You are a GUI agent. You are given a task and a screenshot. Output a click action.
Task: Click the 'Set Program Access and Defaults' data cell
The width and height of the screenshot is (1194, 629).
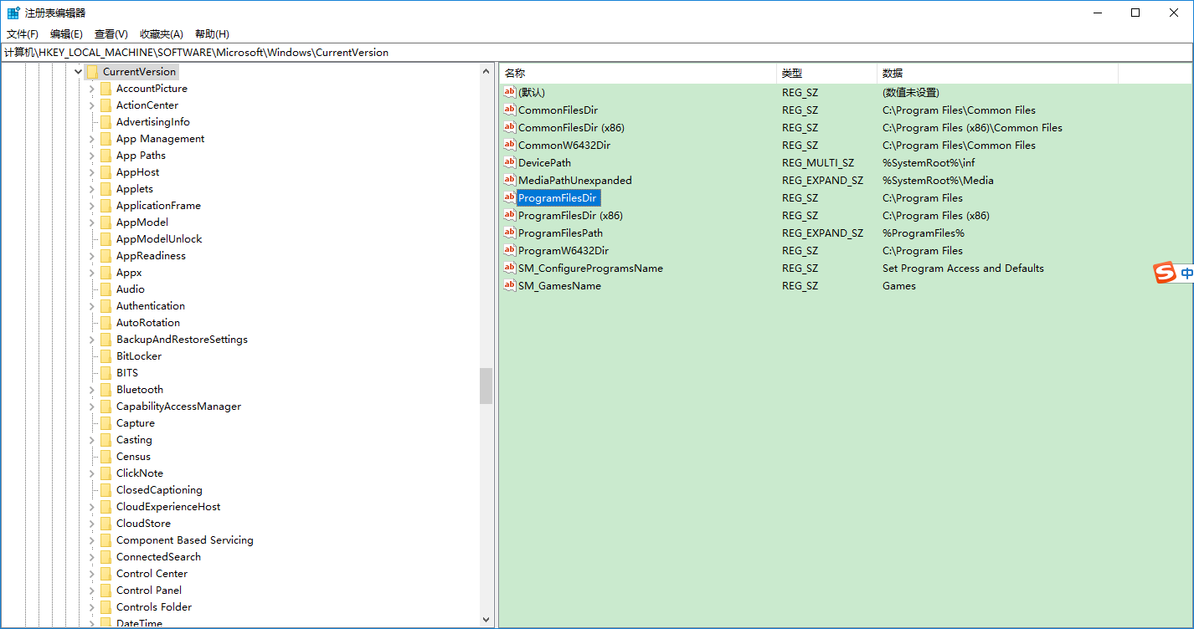[963, 268]
